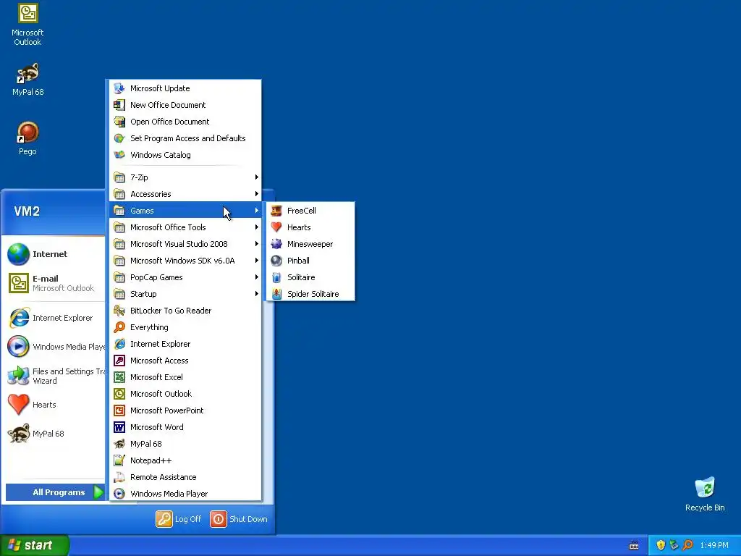Select the Recycle Bin desktop icon
741x556 pixels.
[705, 494]
